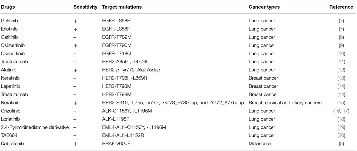Select the 2,4-Pyrimidinediamine derivative drug cell
Screen dimensions: 357x151
pyautogui.click(x=35, y=127)
